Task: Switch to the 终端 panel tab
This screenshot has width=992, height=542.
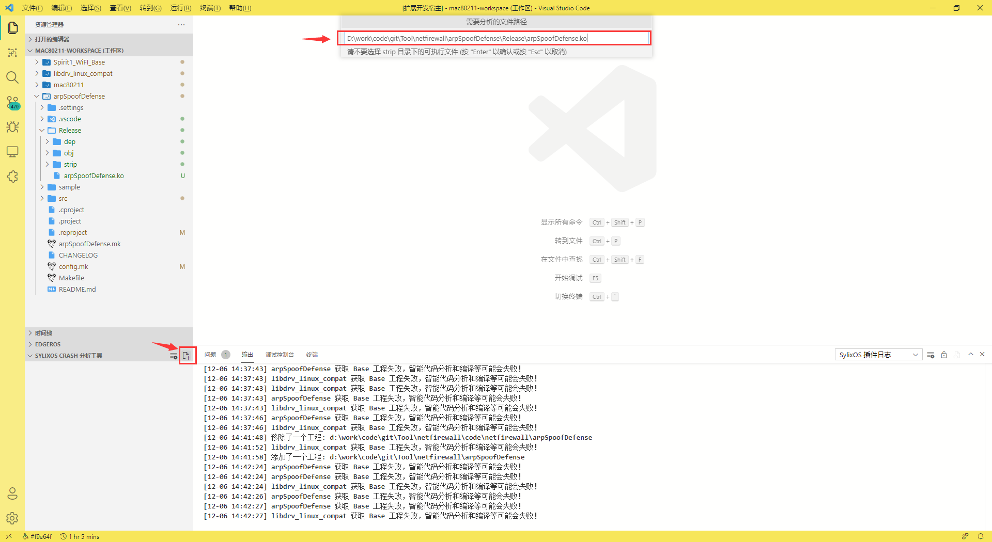Action: click(312, 355)
